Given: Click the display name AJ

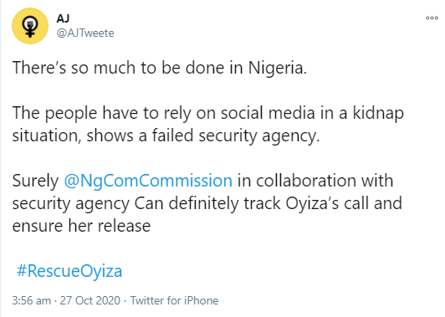Looking at the screenshot, I should point(63,18).
